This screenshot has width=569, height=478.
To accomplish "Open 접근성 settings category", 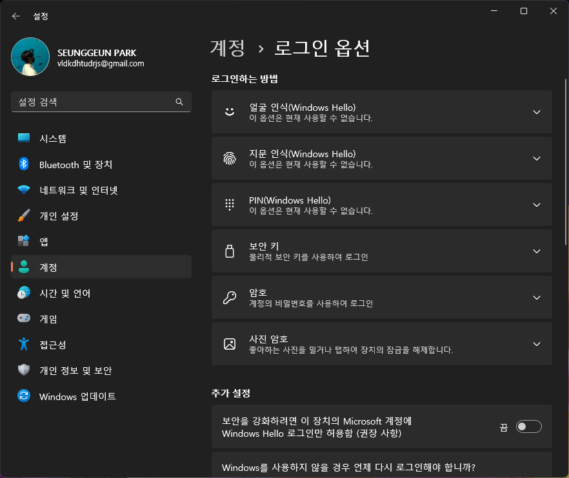I will point(101,344).
